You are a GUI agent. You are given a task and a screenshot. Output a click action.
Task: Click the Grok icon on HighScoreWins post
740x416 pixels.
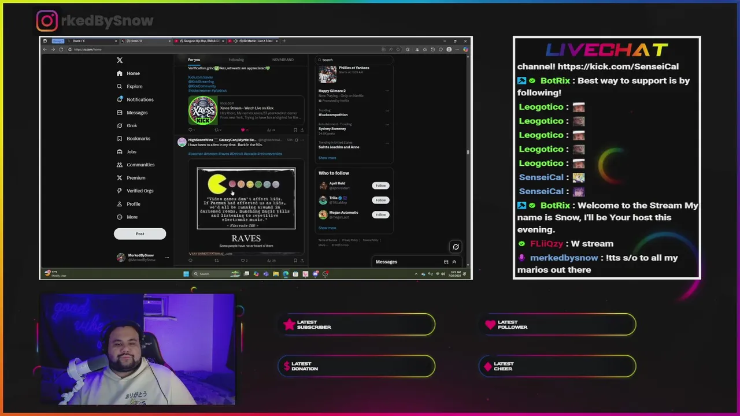[297, 140]
